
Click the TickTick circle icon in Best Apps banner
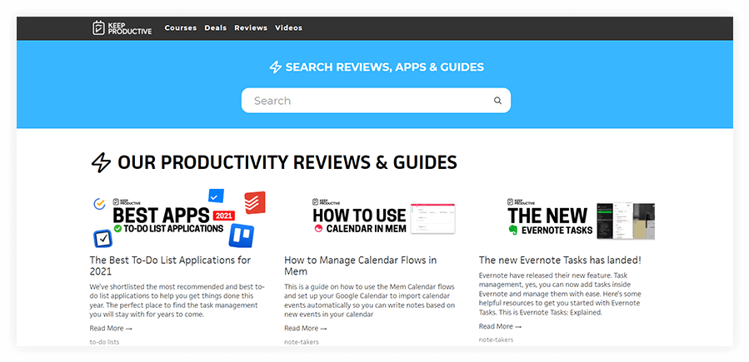click(x=99, y=204)
